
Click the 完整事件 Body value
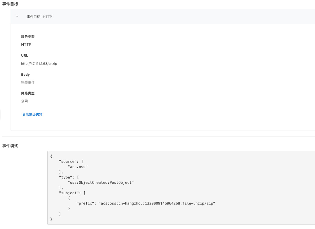[28, 82]
